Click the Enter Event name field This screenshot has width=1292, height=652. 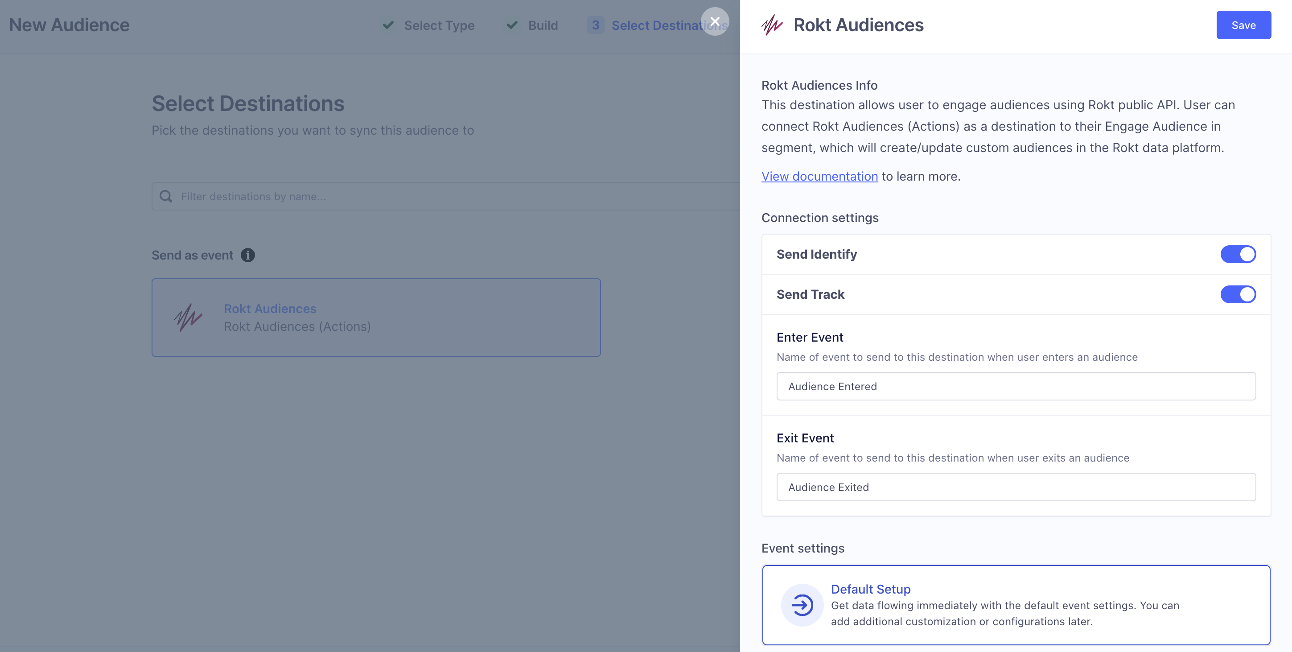[x=1016, y=386]
